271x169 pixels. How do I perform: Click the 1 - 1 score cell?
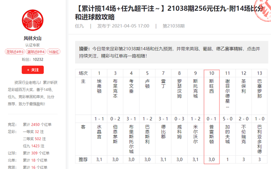[x=99, y=119]
